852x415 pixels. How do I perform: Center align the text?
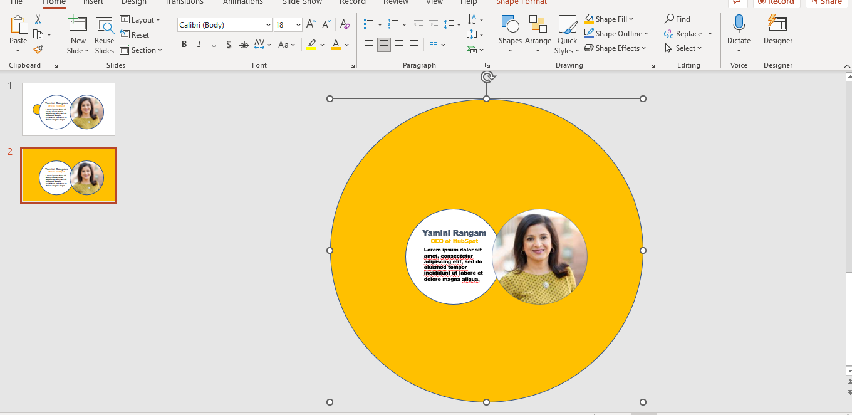click(x=384, y=45)
